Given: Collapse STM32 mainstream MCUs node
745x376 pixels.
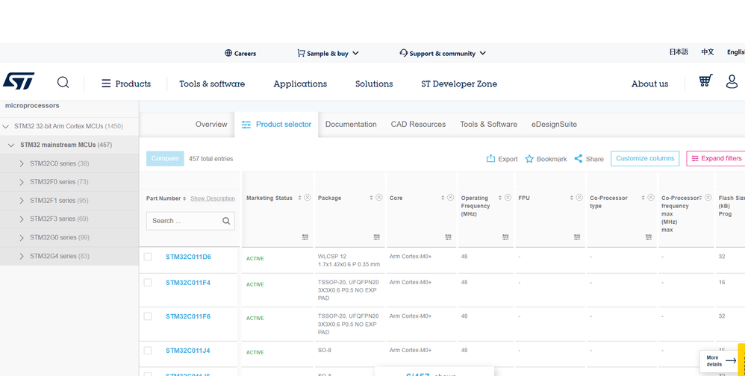Looking at the screenshot, I should pos(11,145).
